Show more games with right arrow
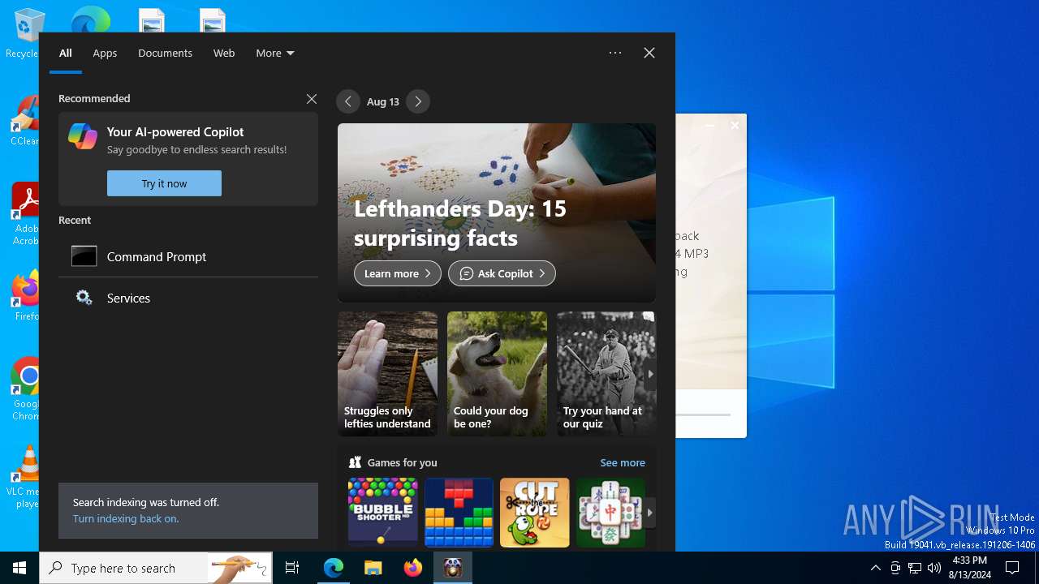 (x=649, y=513)
